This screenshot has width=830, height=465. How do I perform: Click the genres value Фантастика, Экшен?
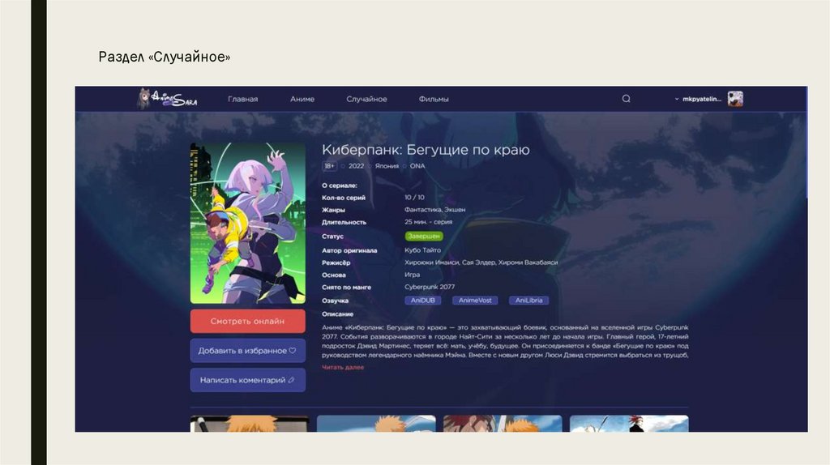coord(435,210)
